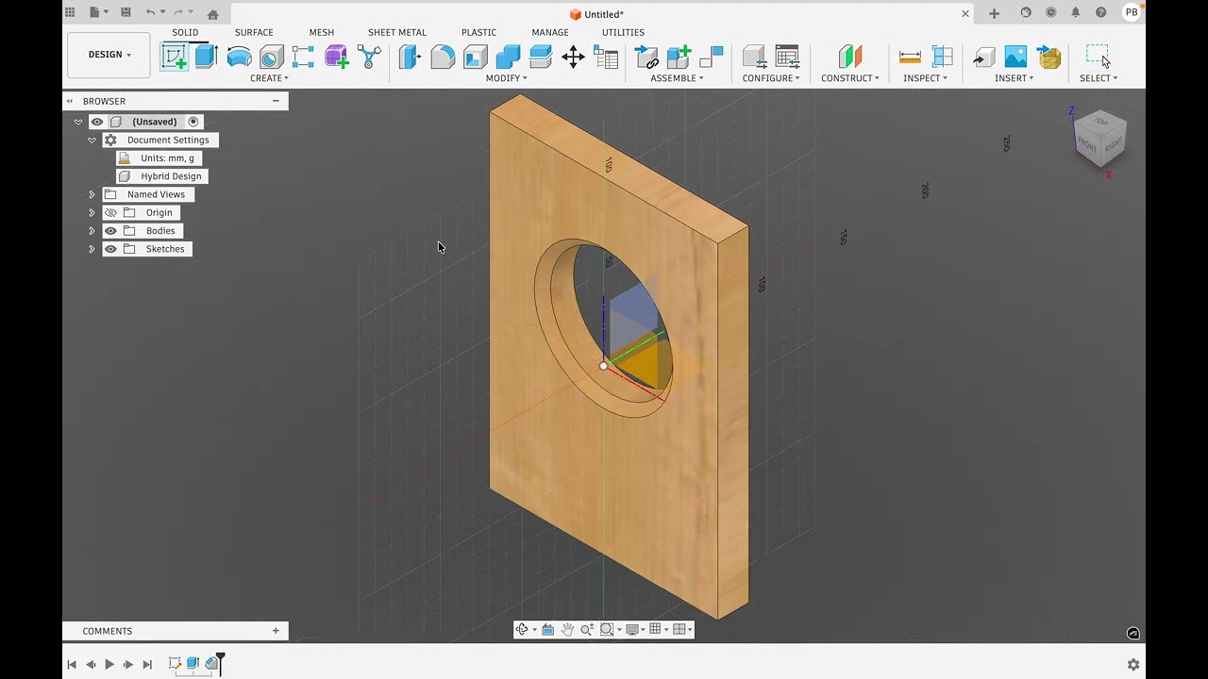
Task: Expand the Bodies folder arrow
Action: pos(92,230)
